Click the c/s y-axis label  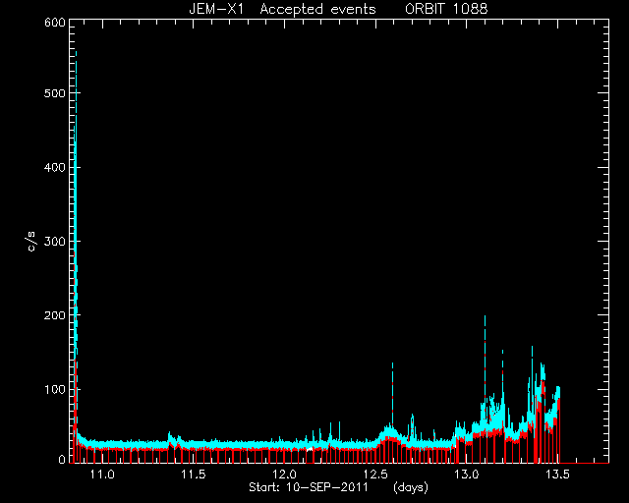pyautogui.click(x=31, y=241)
